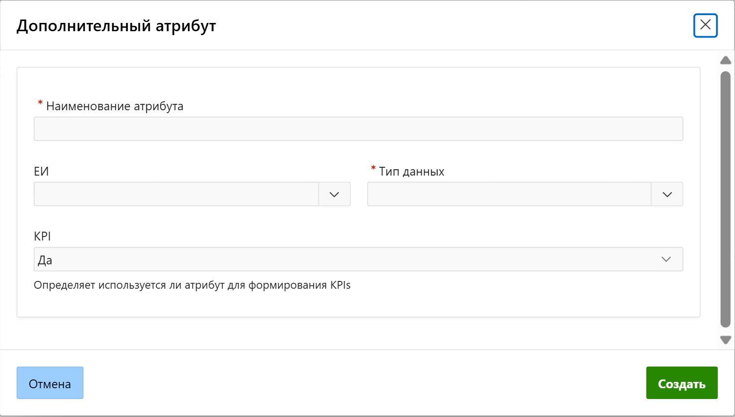Click the Наименование атрибута label
The image size is (735, 417).
pos(115,106)
